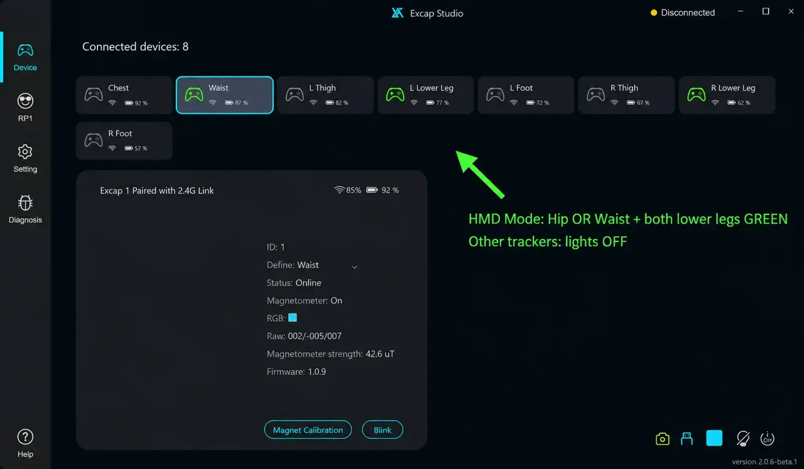The width and height of the screenshot is (804, 469).
Task: Click the Magnet Calibration button
Action: (x=308, y=430)
